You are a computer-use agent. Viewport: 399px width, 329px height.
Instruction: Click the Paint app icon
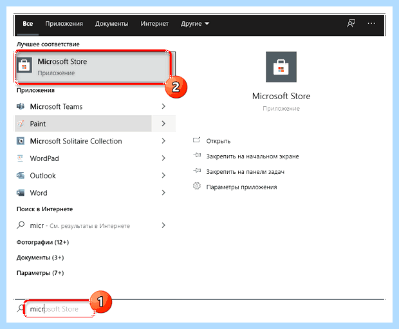click(21, 124)
